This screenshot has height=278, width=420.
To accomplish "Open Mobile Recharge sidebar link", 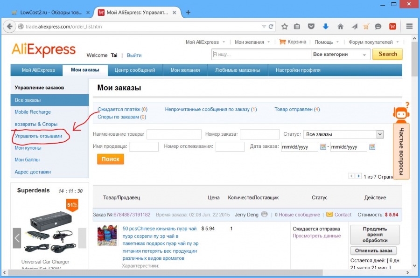I will 33,112.
